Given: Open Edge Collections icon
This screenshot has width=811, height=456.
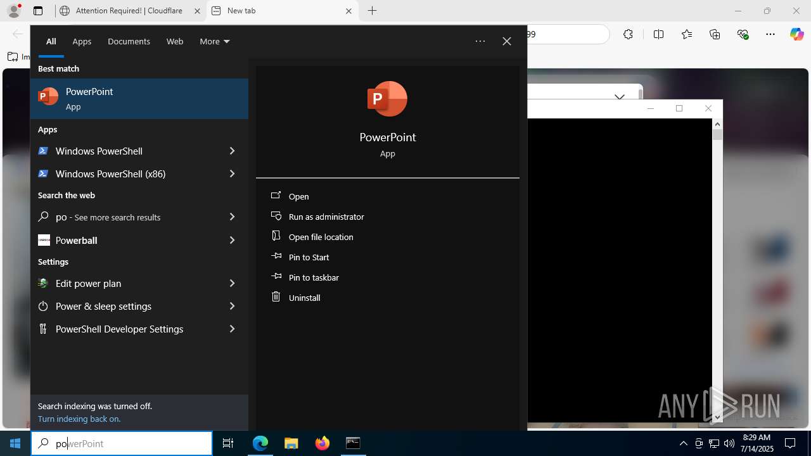Looking at the screenshot, I should click(715, 34).
